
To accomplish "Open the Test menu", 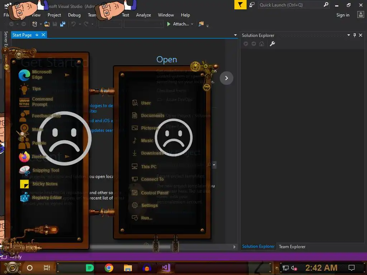I will click(125, 15).
